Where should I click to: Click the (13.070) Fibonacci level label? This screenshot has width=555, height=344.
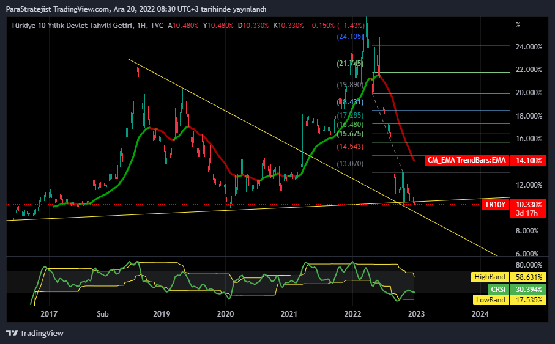[x=350, y=163]
